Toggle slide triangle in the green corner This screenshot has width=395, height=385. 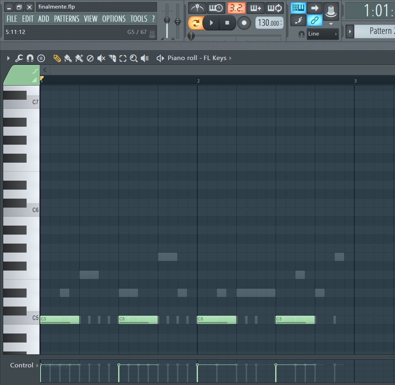tap(34, 80)
